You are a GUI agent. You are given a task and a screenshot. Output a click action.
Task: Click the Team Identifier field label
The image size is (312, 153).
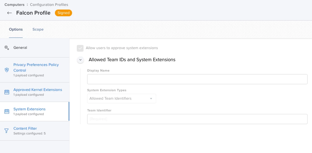pyautogui.click(x=99, y=110)
